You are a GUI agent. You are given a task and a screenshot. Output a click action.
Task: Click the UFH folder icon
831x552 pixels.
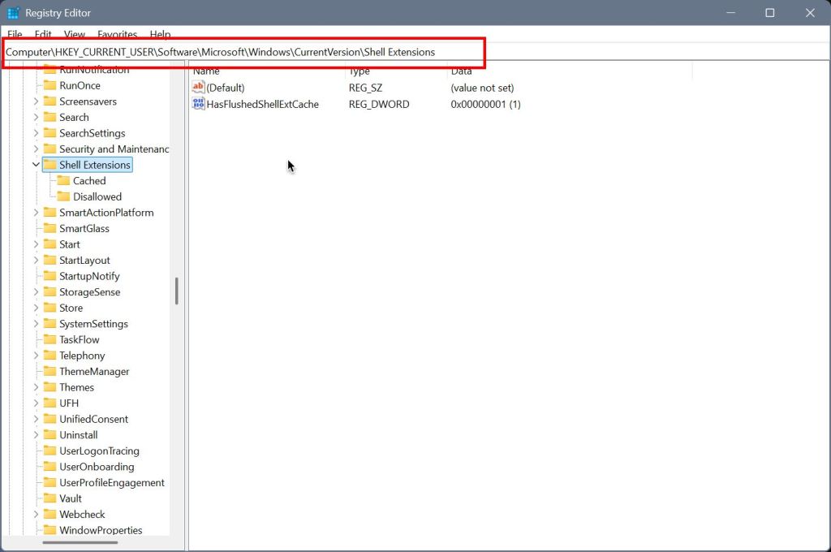[50, 403]
